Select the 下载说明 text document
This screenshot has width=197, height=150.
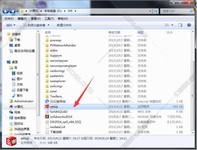pos(56,132)
